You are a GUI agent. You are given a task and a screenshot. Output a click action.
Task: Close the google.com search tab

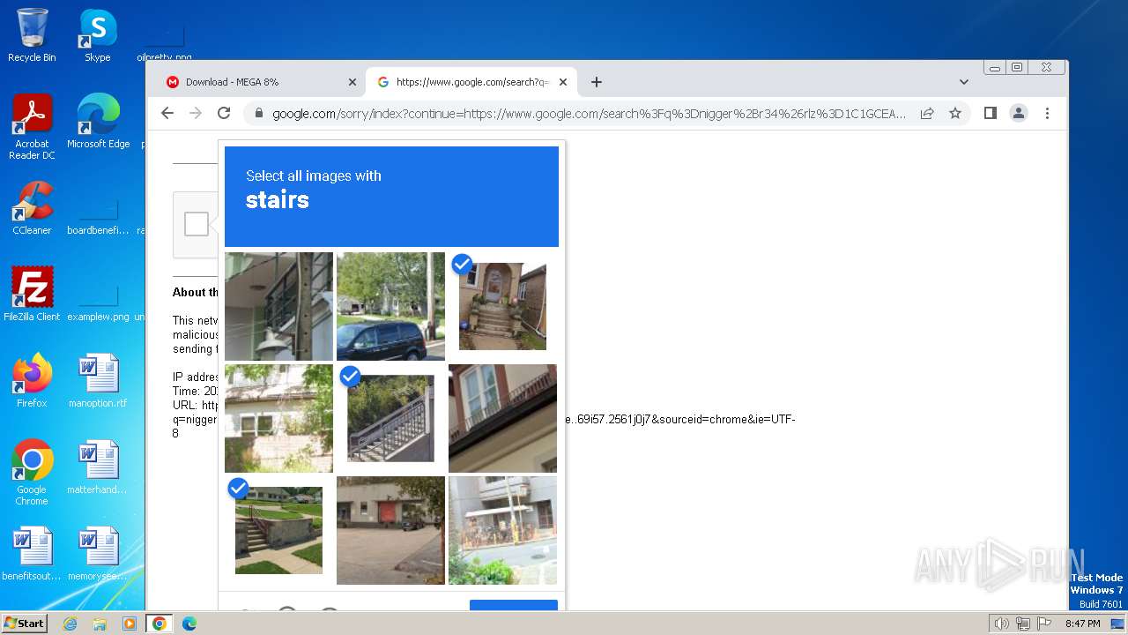[x=563, y=82]
